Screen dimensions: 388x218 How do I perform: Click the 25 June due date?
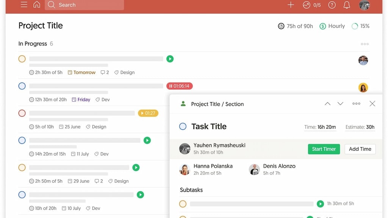70,127
